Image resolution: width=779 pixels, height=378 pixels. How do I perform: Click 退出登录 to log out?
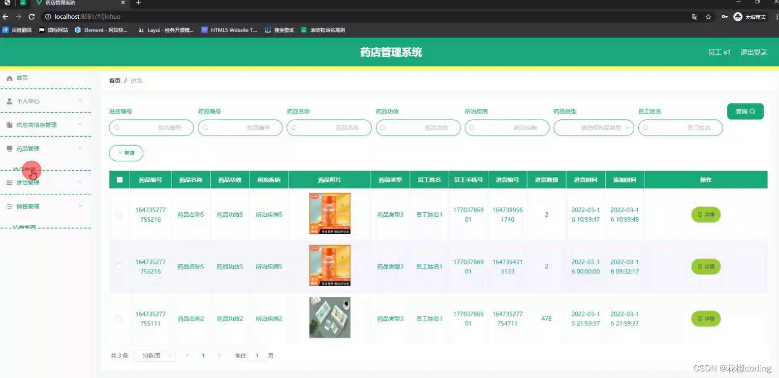(754, 52)
